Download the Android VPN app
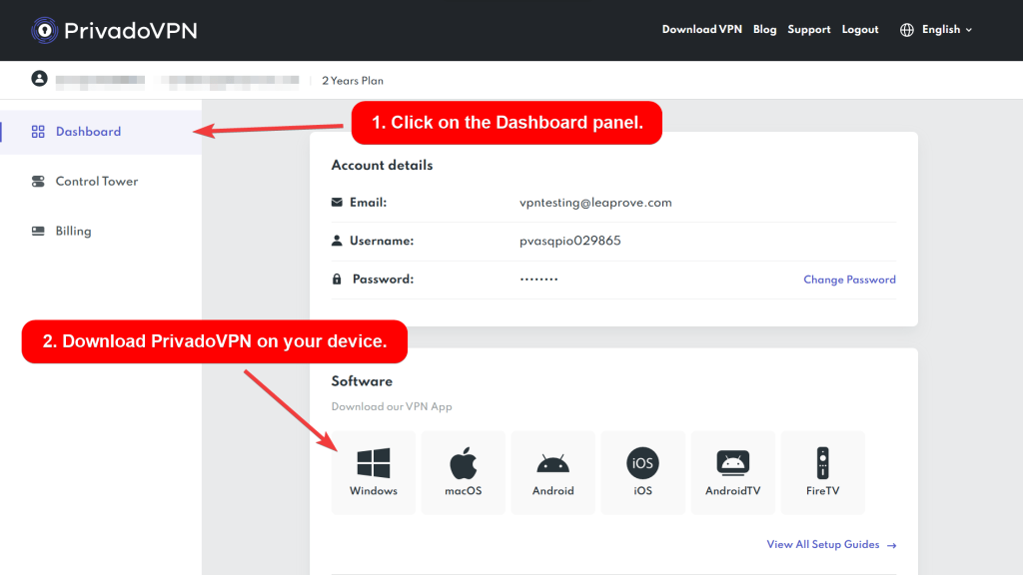 [553, 472]
